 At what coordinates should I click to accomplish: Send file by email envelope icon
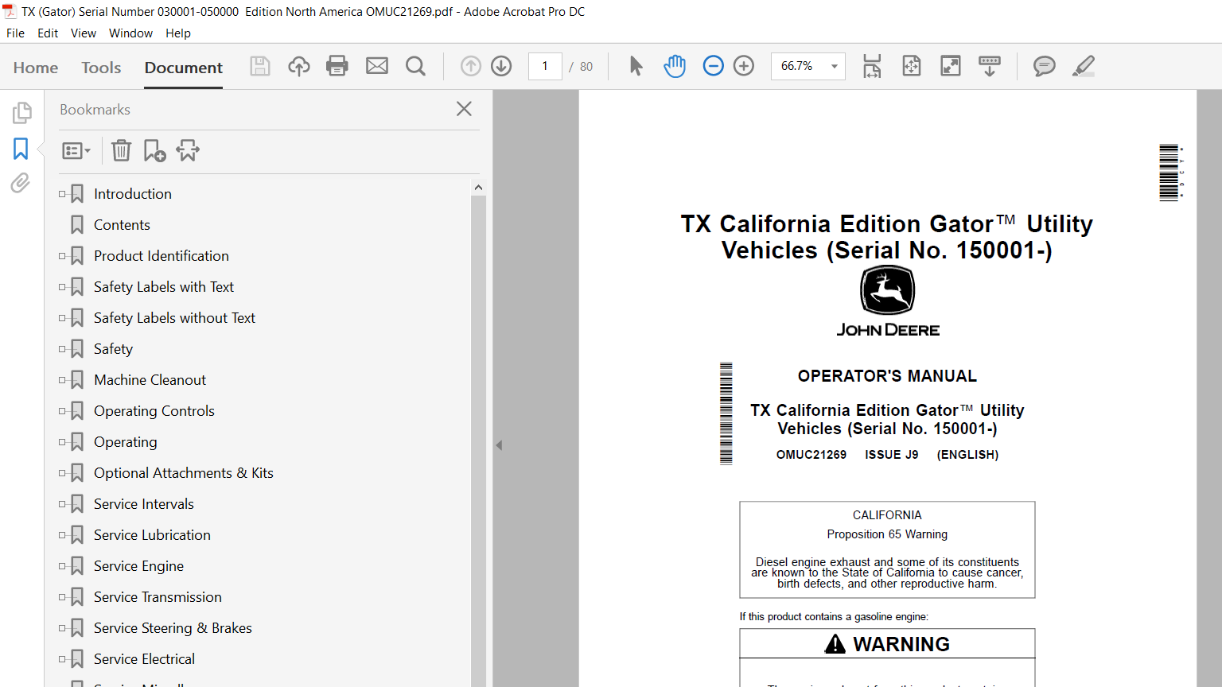coord(377,66)
